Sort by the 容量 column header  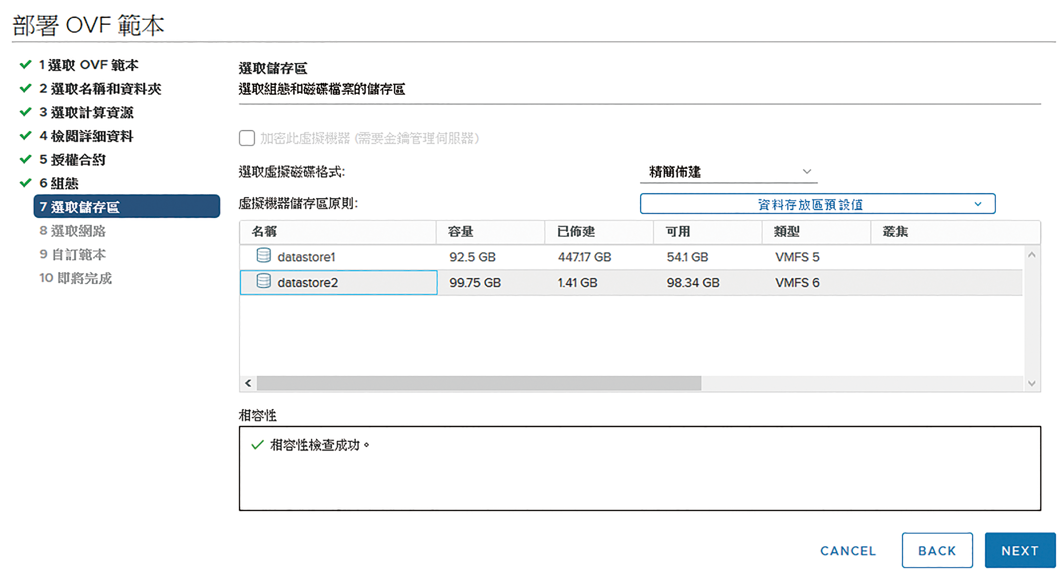click(x=490, y=232)
